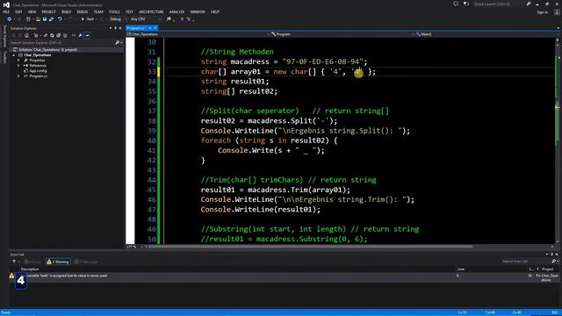Open the VIEW menu
Image resolution: width=562 pixels, height=316 pixels.
pyautogui.click(x=32, y=11)
